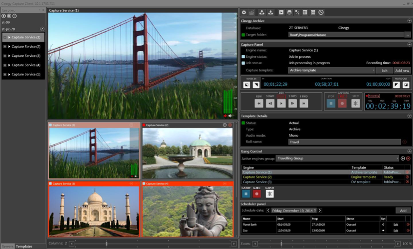Viewport: 413px width, 249px height.
Task: Expand the Cinegy Archive panel
Action: tap(409, 21)
